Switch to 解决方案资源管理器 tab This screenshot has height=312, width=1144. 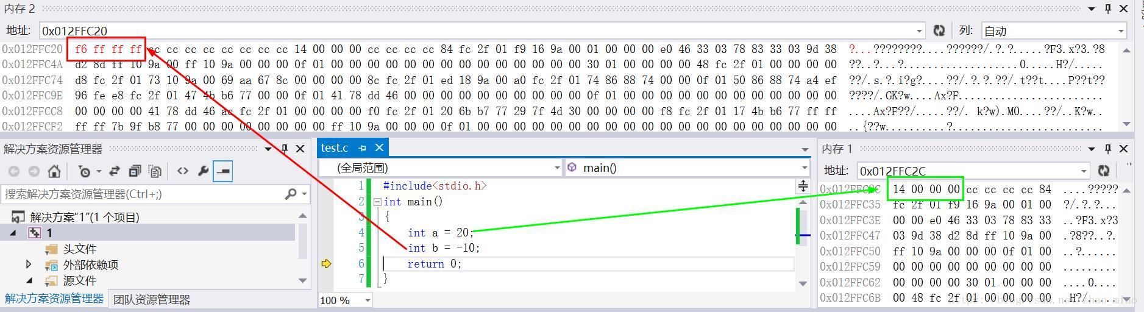[x=54, y=299]
